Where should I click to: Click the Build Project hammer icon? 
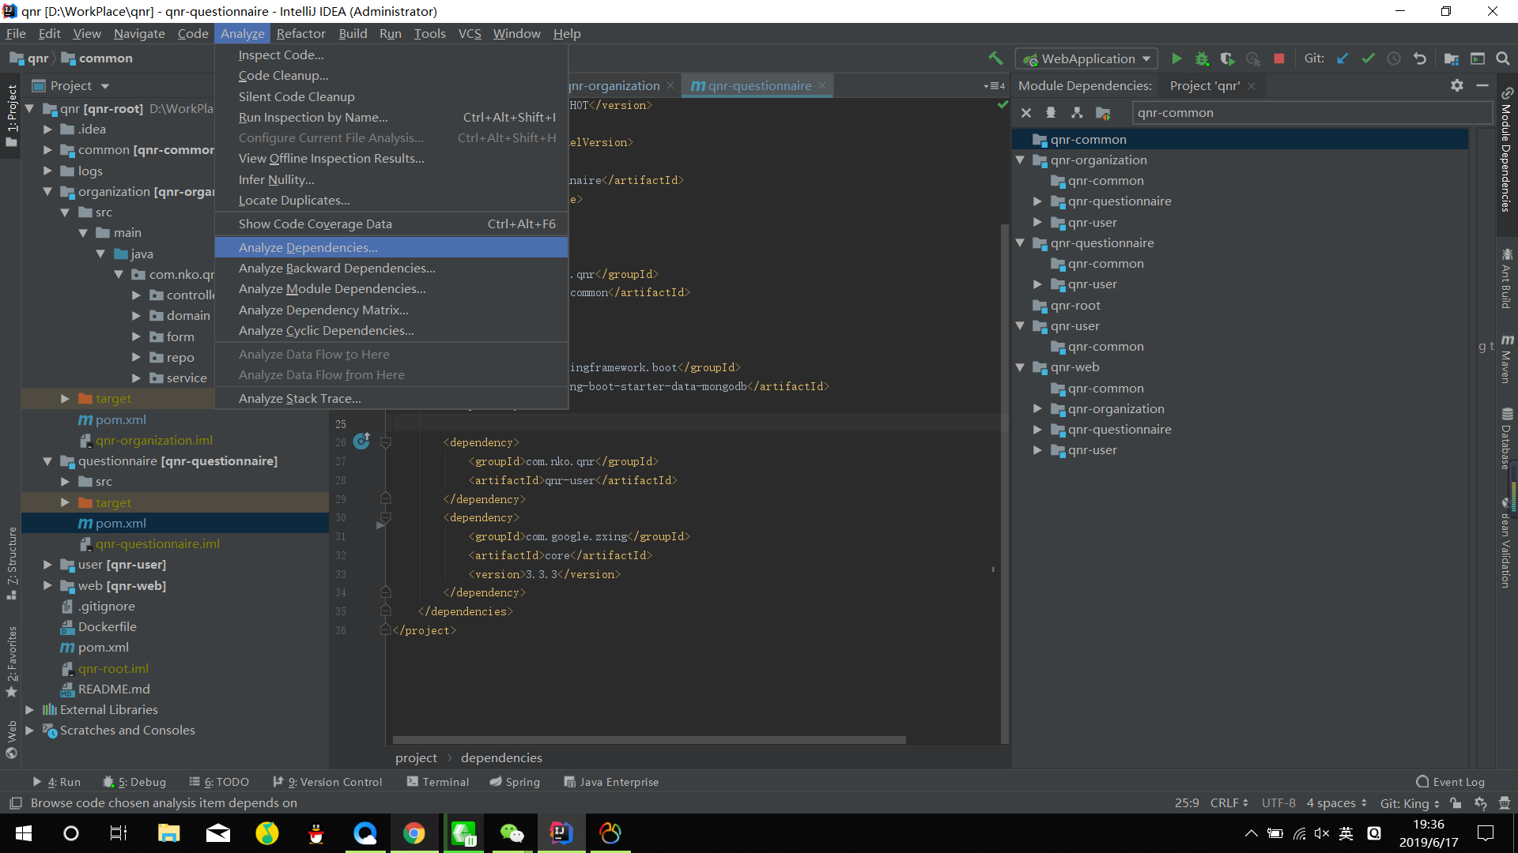(x=995, y=58)
